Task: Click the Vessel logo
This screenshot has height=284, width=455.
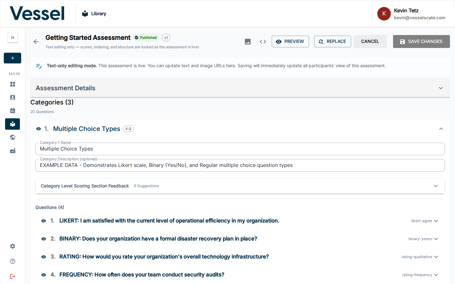Action: [x=37, y=14]
